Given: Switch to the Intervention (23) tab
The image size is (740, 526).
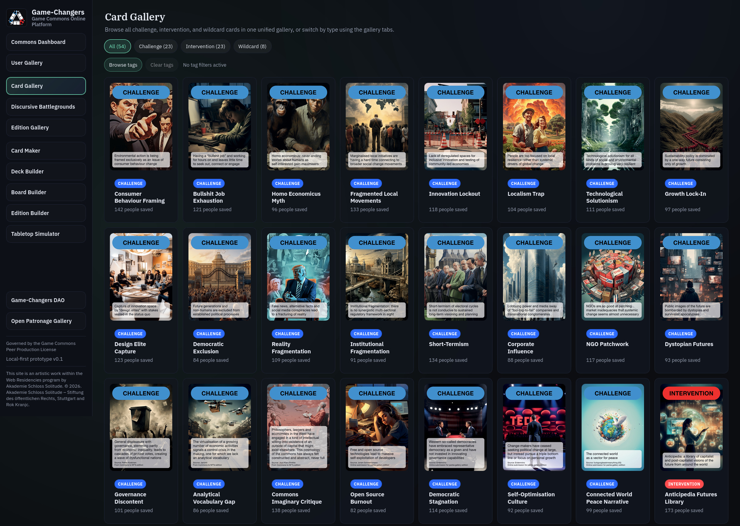Looking at the screenshot, I should coord(205,46).
